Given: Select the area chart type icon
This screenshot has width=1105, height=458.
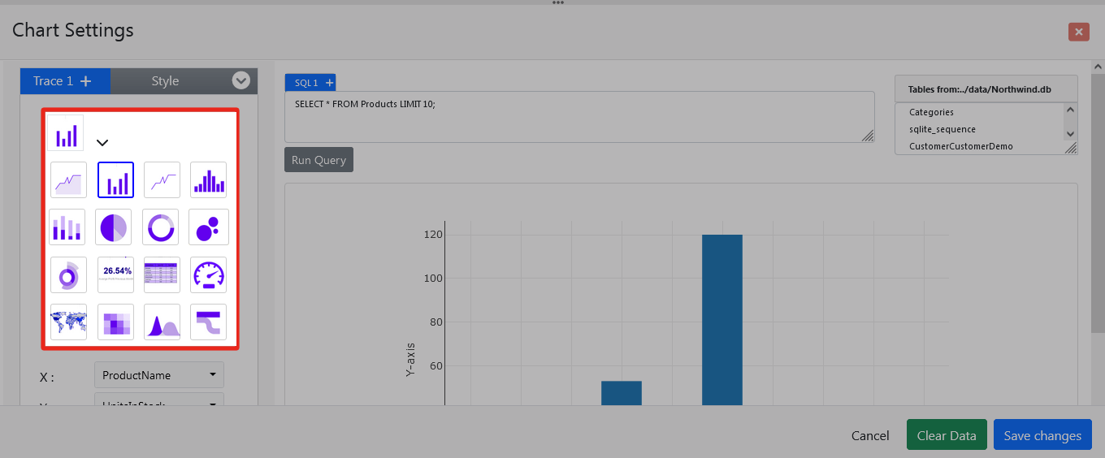Looking at the screenshot, I should [x=68, y=180].
